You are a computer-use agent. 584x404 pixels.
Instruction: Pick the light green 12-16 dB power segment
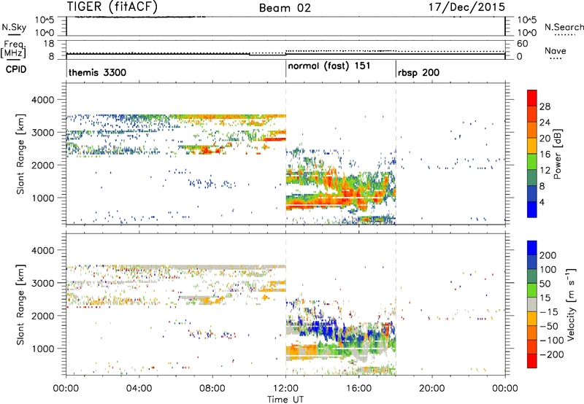click(x=532, y=162)
